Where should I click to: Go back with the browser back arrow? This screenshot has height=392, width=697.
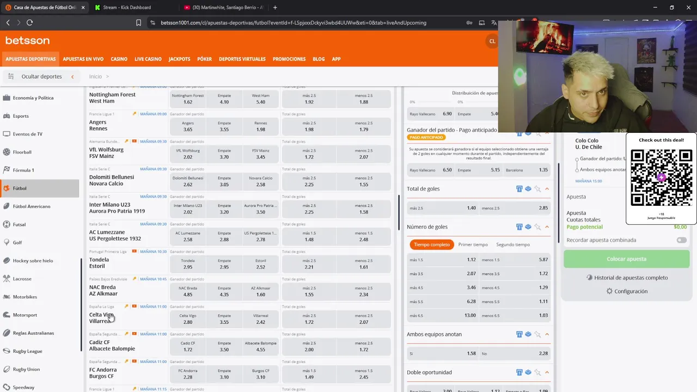[x=8, y=22]
